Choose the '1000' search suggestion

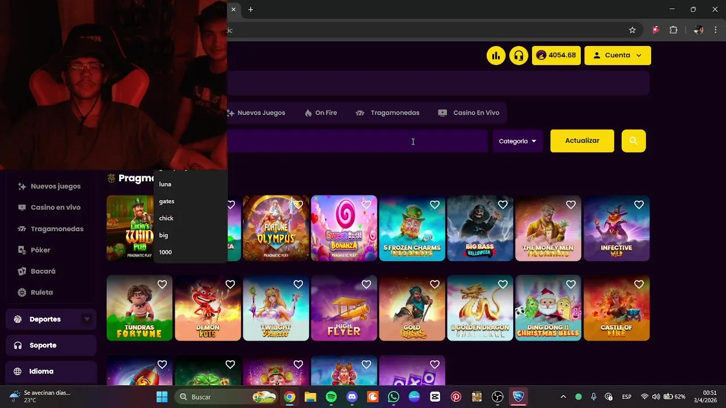190,252
